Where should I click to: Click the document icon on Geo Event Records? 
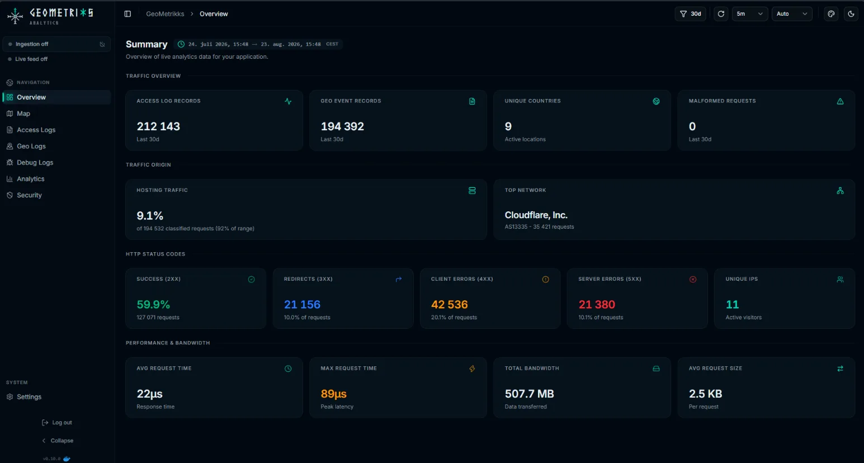coord(472,101)
